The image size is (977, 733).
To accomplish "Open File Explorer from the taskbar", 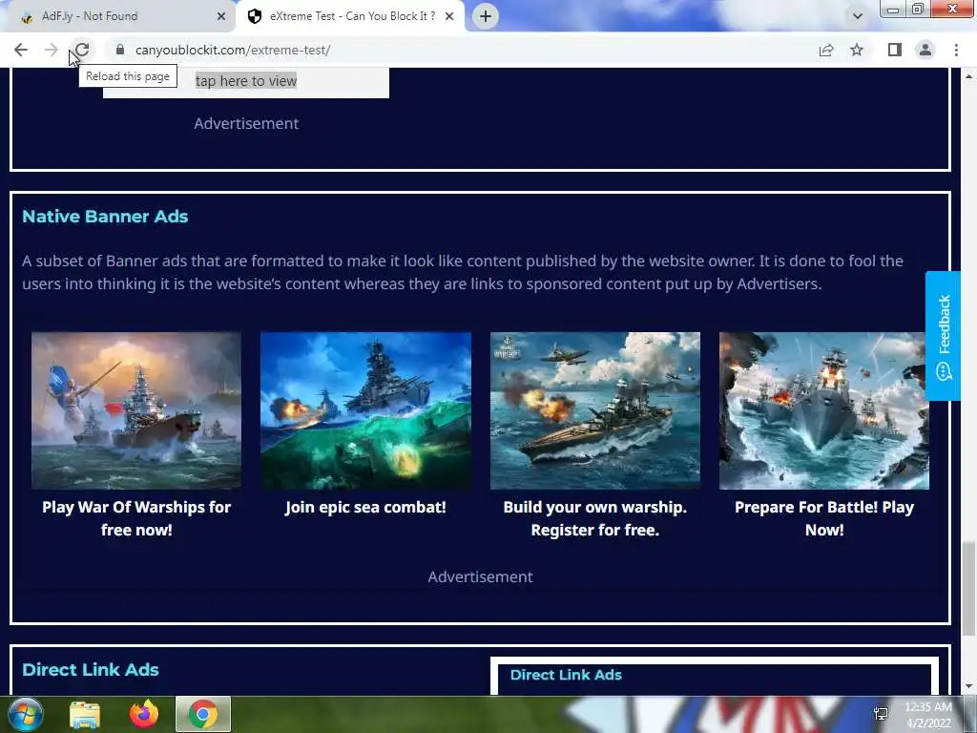I will (85, 715).
